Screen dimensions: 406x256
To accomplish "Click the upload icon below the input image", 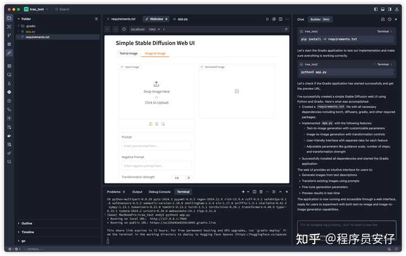I will (151, 123).
